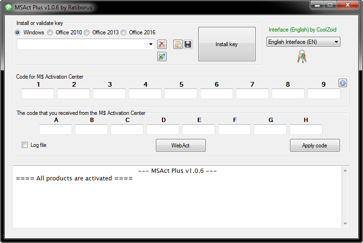Select the Office 2016 radio button

pyautogui.click(x=124, y=32)
